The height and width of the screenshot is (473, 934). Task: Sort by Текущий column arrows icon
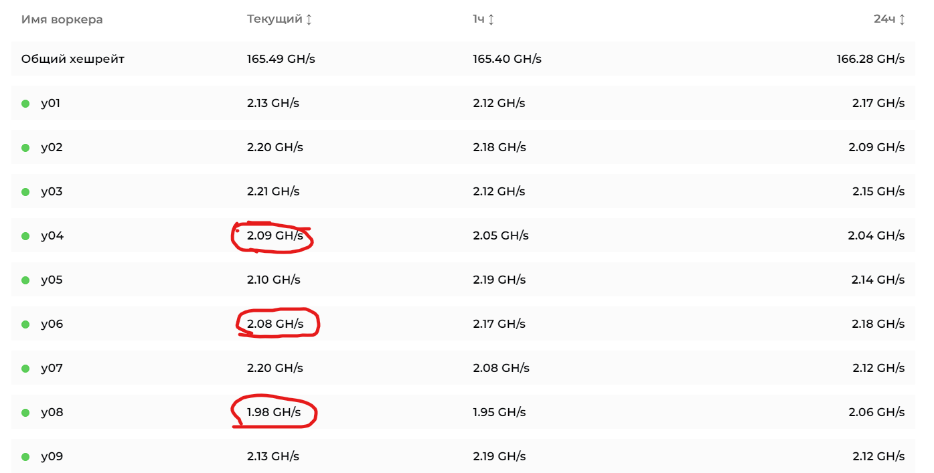coord(309,19)
